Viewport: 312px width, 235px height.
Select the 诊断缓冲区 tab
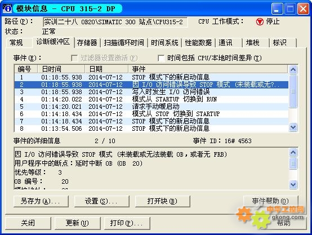[x=53, y=42]
